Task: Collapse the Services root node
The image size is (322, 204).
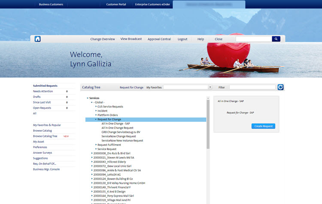Action: coord(87,98)
